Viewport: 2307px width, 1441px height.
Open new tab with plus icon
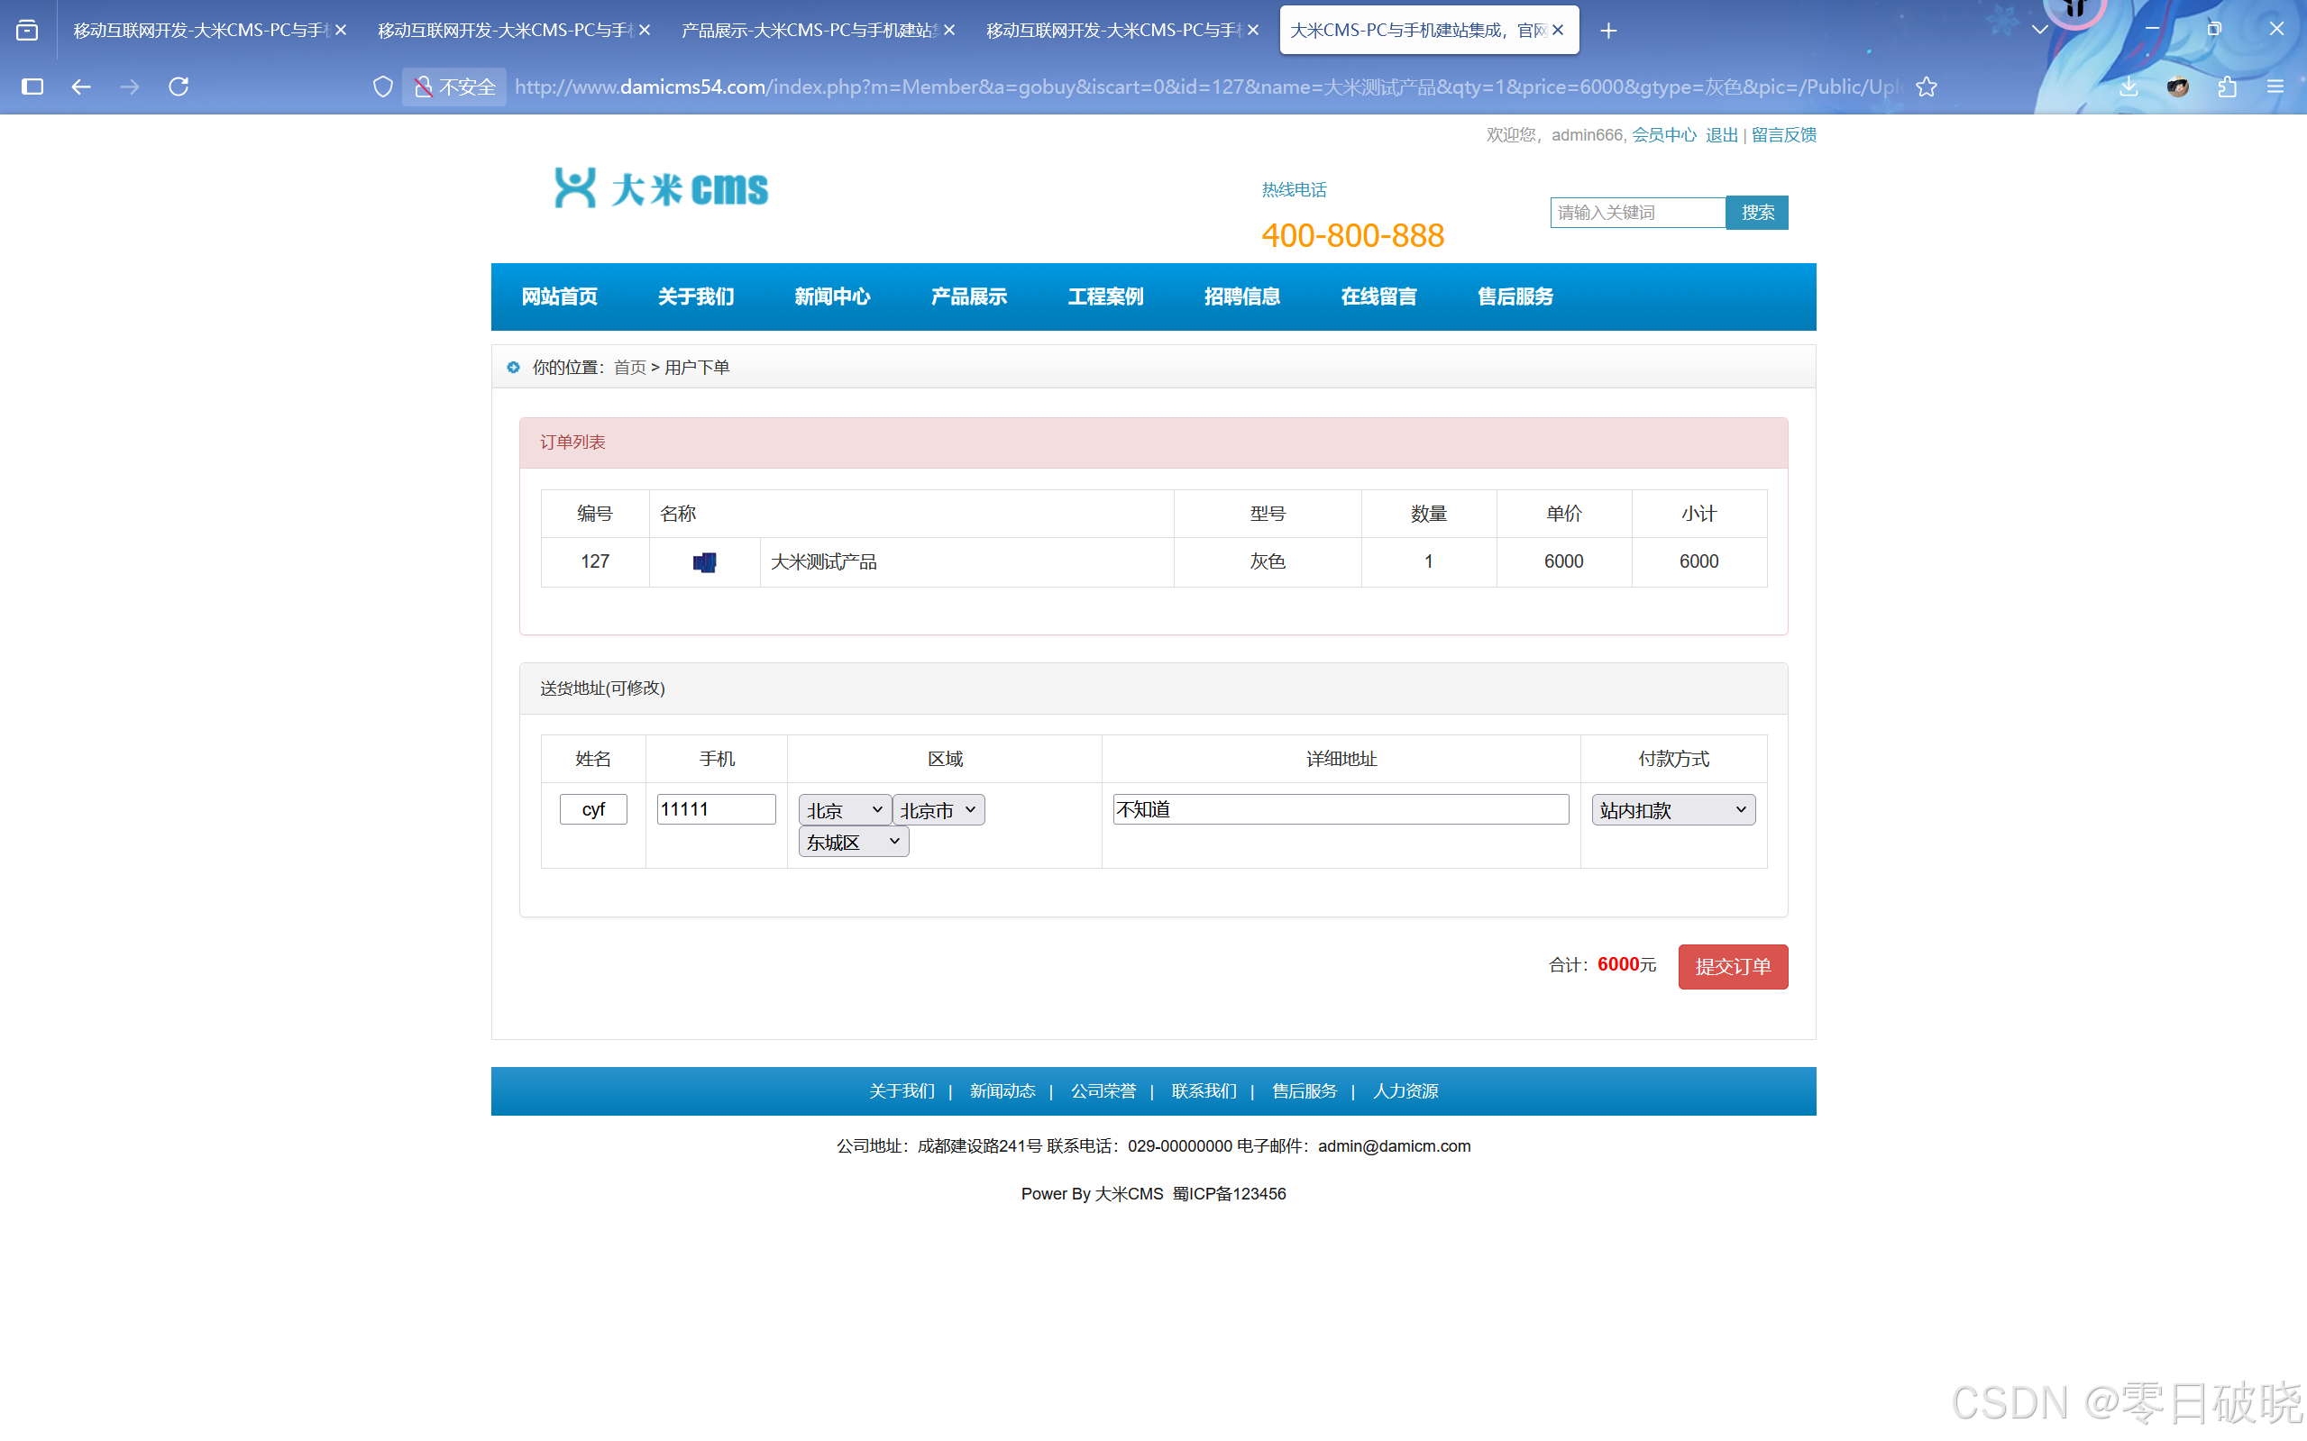1608,31
